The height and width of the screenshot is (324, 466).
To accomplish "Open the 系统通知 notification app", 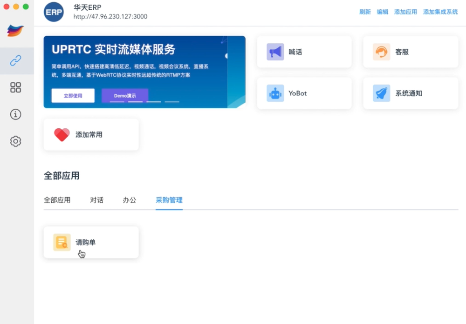I will [x=411, y=93].
